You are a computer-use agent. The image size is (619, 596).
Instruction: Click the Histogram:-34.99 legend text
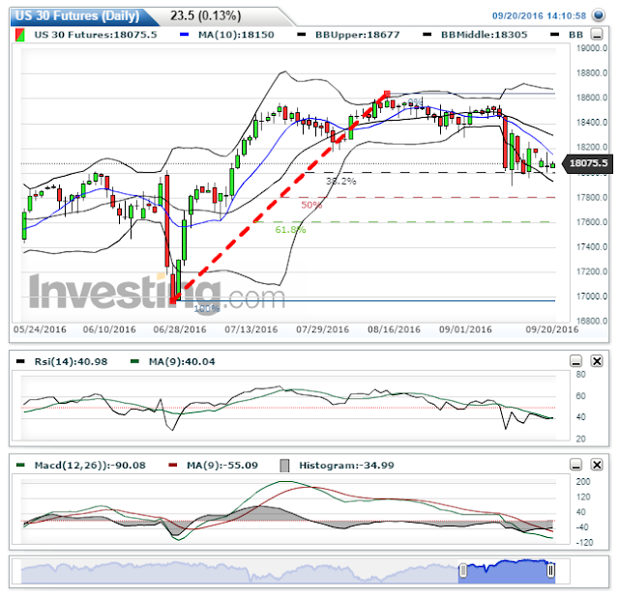click(x=346, y=466)
